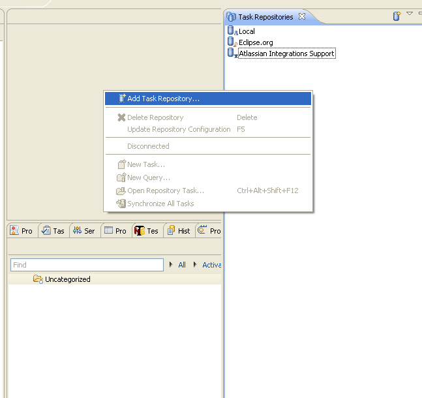Choose New Query from context menu

click(x=208, y=177)
